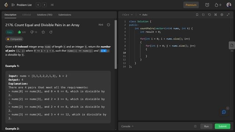Click the Example 2 heading

[12, 129]
